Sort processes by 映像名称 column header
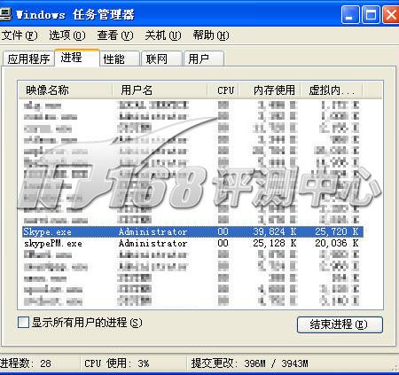 coord(66,90)
